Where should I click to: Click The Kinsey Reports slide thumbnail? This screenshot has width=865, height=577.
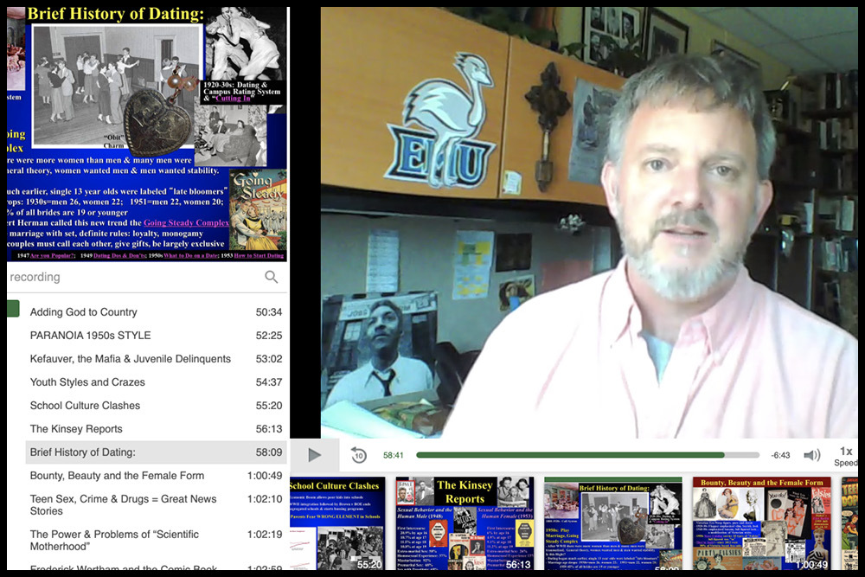tap(465, 523)
